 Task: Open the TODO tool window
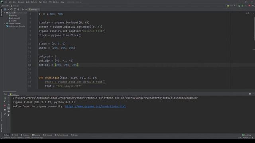tap(15, 135)
